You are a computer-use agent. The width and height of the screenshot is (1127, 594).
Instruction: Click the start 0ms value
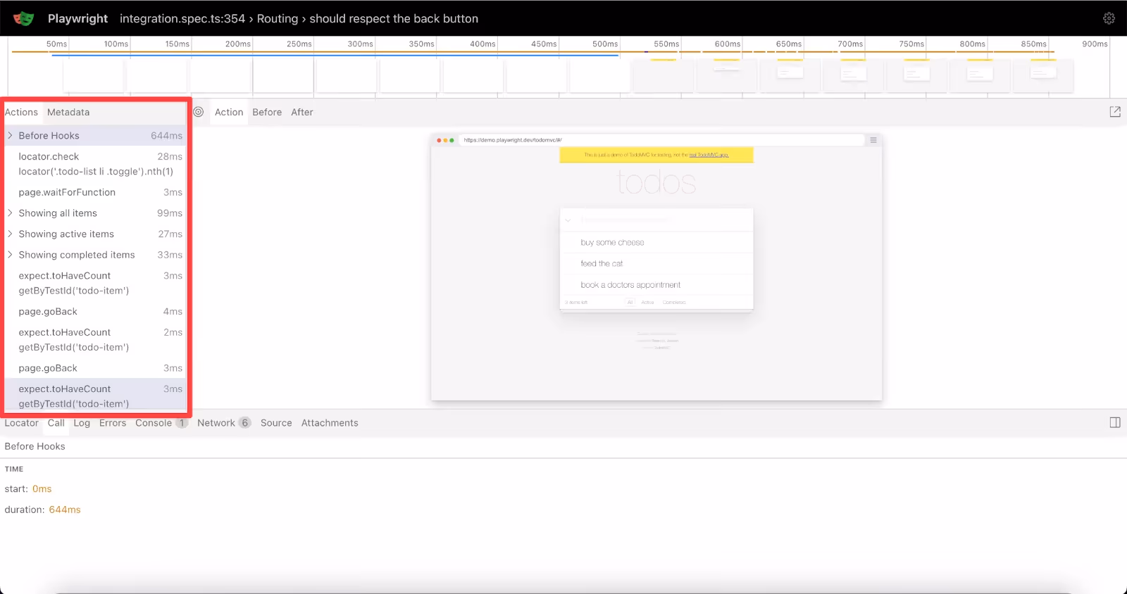point(42,488)
